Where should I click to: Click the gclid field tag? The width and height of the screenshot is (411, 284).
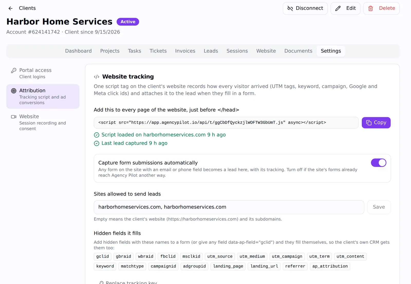coord(102,257)
